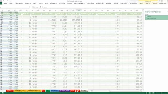Viewport: 168px width, 94px height.
Task: Click horizontal scrollbar left arrow
Action: tap(110, 91)
